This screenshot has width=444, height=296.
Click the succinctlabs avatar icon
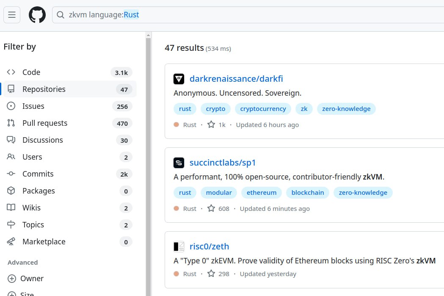tap(179, 163)
